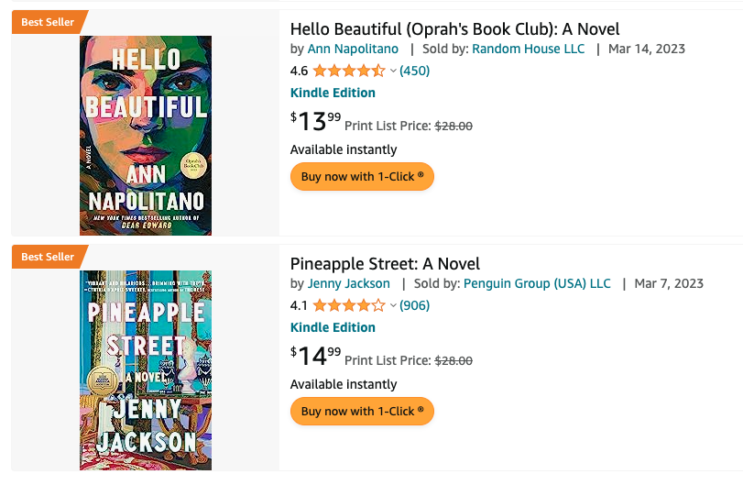Screen dimensions: 743x496
Task: Open Random House LLC seller link
Action: point(528,49)
